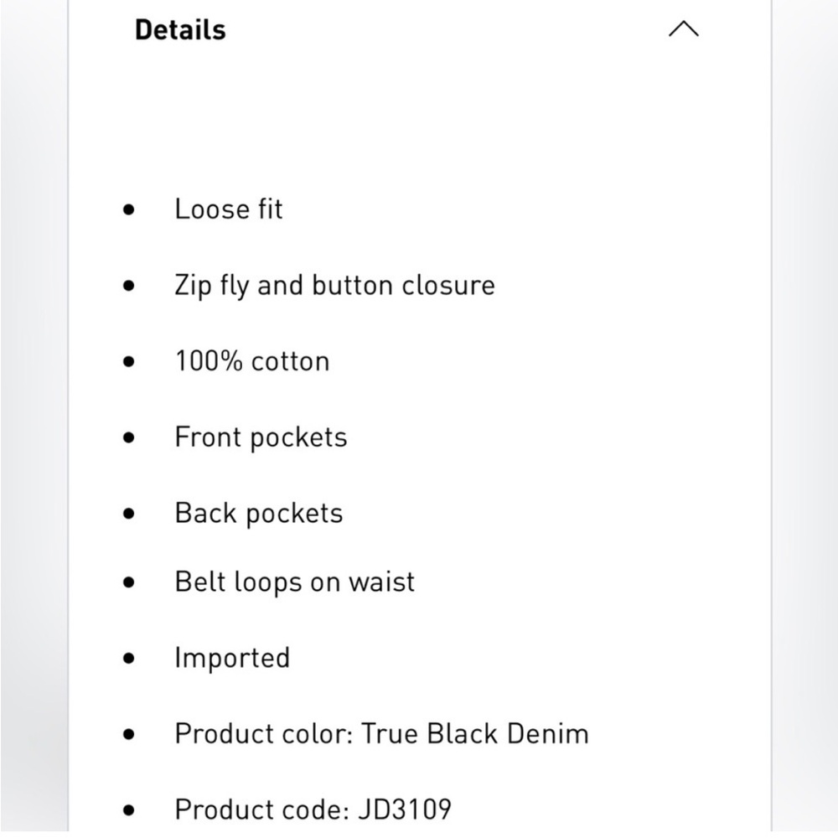Select the 100% cotton text
This screenshot has width=838, height=838.
251,361
